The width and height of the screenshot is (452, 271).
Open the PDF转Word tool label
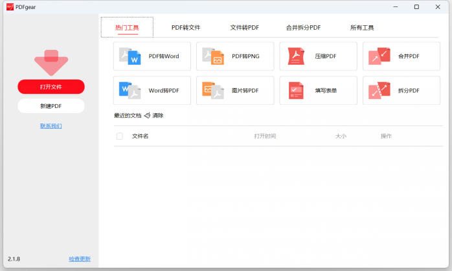[164, 56]
